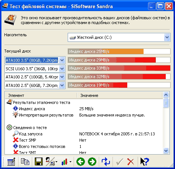Click the red 29MB/s index bar
175x169 pixels.
coord(119,60)
